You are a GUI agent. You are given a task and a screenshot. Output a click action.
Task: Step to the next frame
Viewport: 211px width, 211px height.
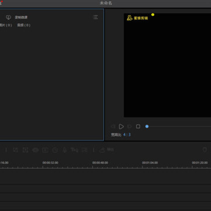click(x=130, y=127)
